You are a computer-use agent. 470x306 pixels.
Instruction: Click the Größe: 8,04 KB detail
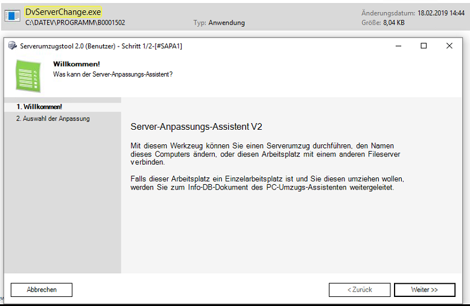coord(383,23)
